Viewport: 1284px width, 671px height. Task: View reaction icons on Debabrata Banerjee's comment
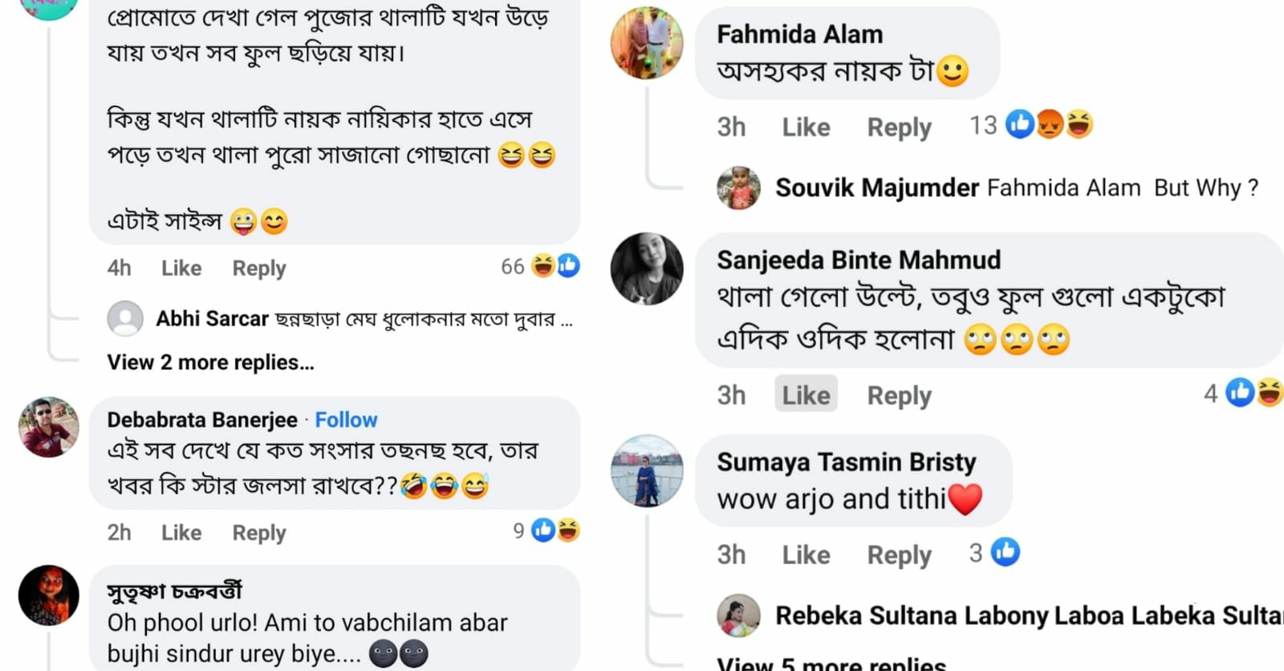pos(556,530)
